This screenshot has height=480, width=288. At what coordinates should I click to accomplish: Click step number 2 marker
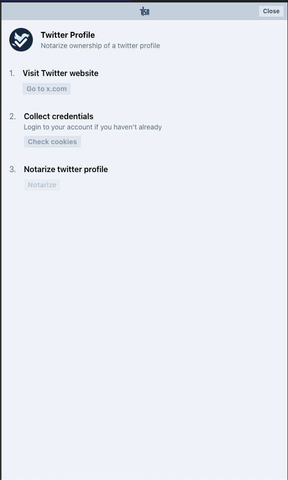click(13, 117)
